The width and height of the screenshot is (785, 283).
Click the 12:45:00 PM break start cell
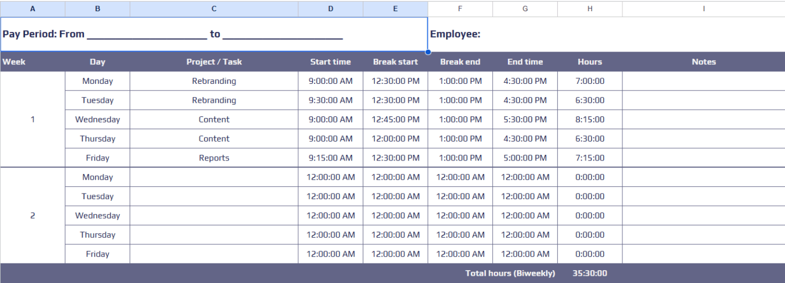coord(395,120)
